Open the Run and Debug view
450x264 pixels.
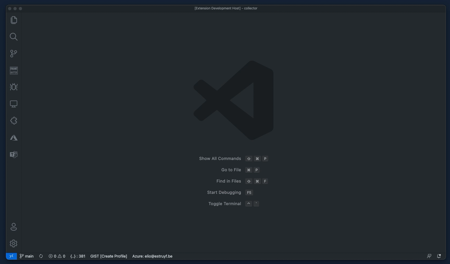[x=14, y=87]
